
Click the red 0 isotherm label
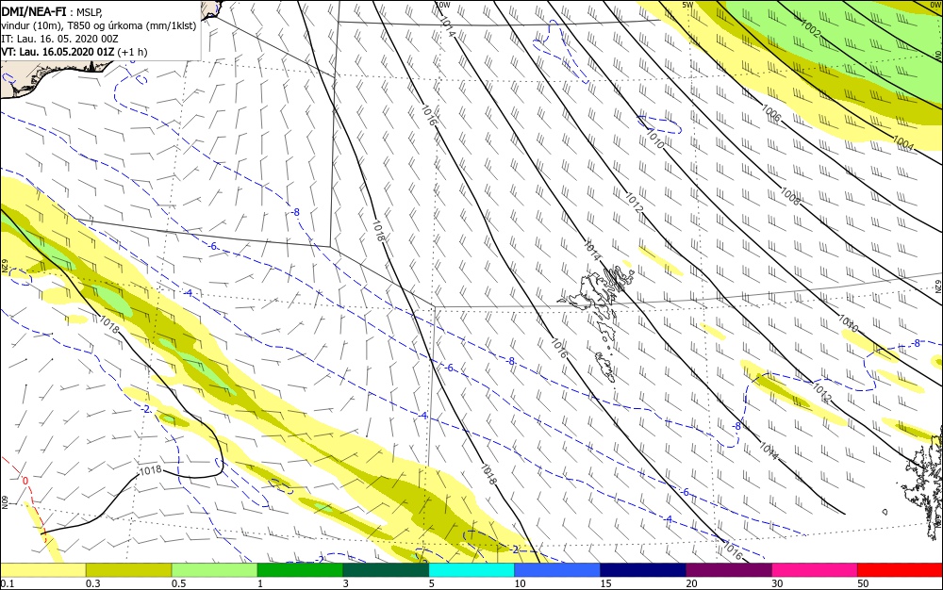pyautogui.click(x=25, y=481)
